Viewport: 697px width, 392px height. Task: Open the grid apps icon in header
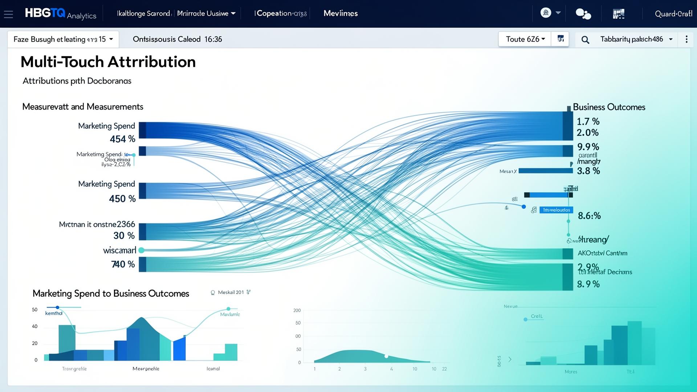619,14
